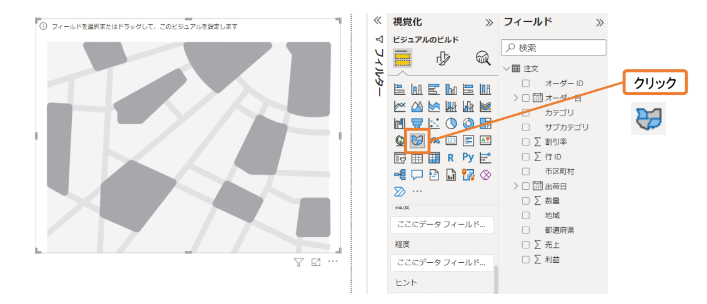Viewport: 707px width, 304px height.
Task: Click the focus mode icon below the visual
Action: coord(316,262)
